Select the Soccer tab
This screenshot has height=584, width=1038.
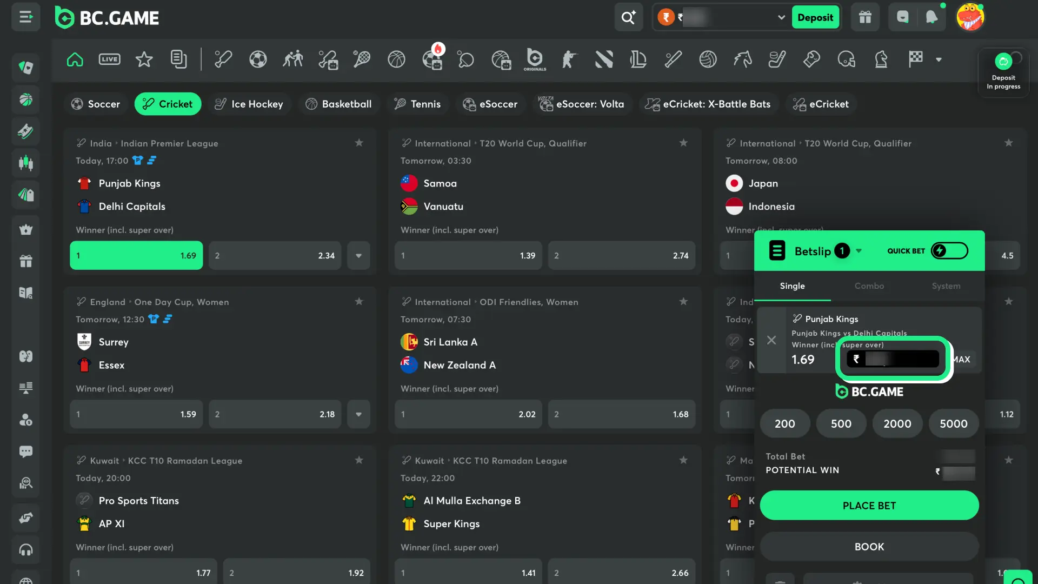pos(96,104)
